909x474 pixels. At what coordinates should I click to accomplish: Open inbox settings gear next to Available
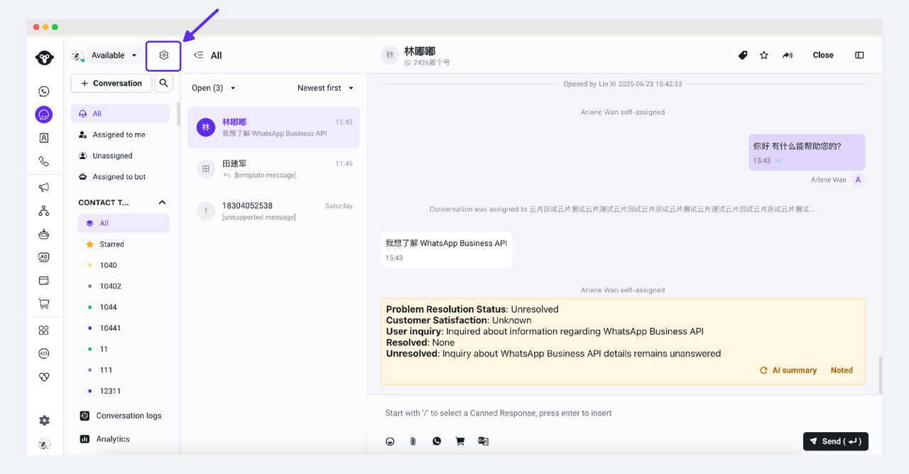[x=163, y=55]
